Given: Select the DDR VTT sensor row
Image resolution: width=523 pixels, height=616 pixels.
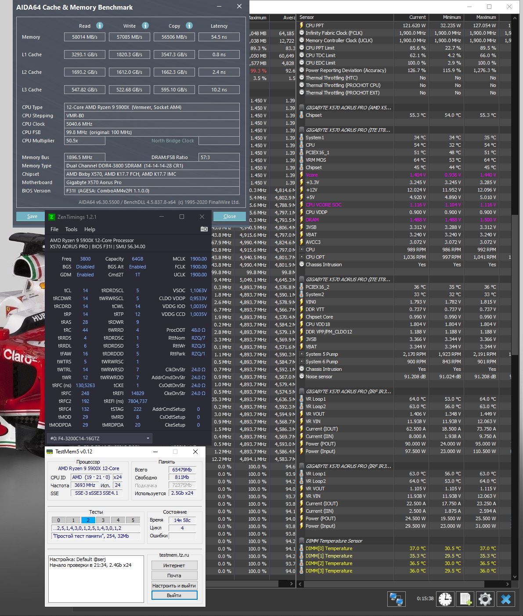Looking at the screenshot, I should click(x=403, y=309).
